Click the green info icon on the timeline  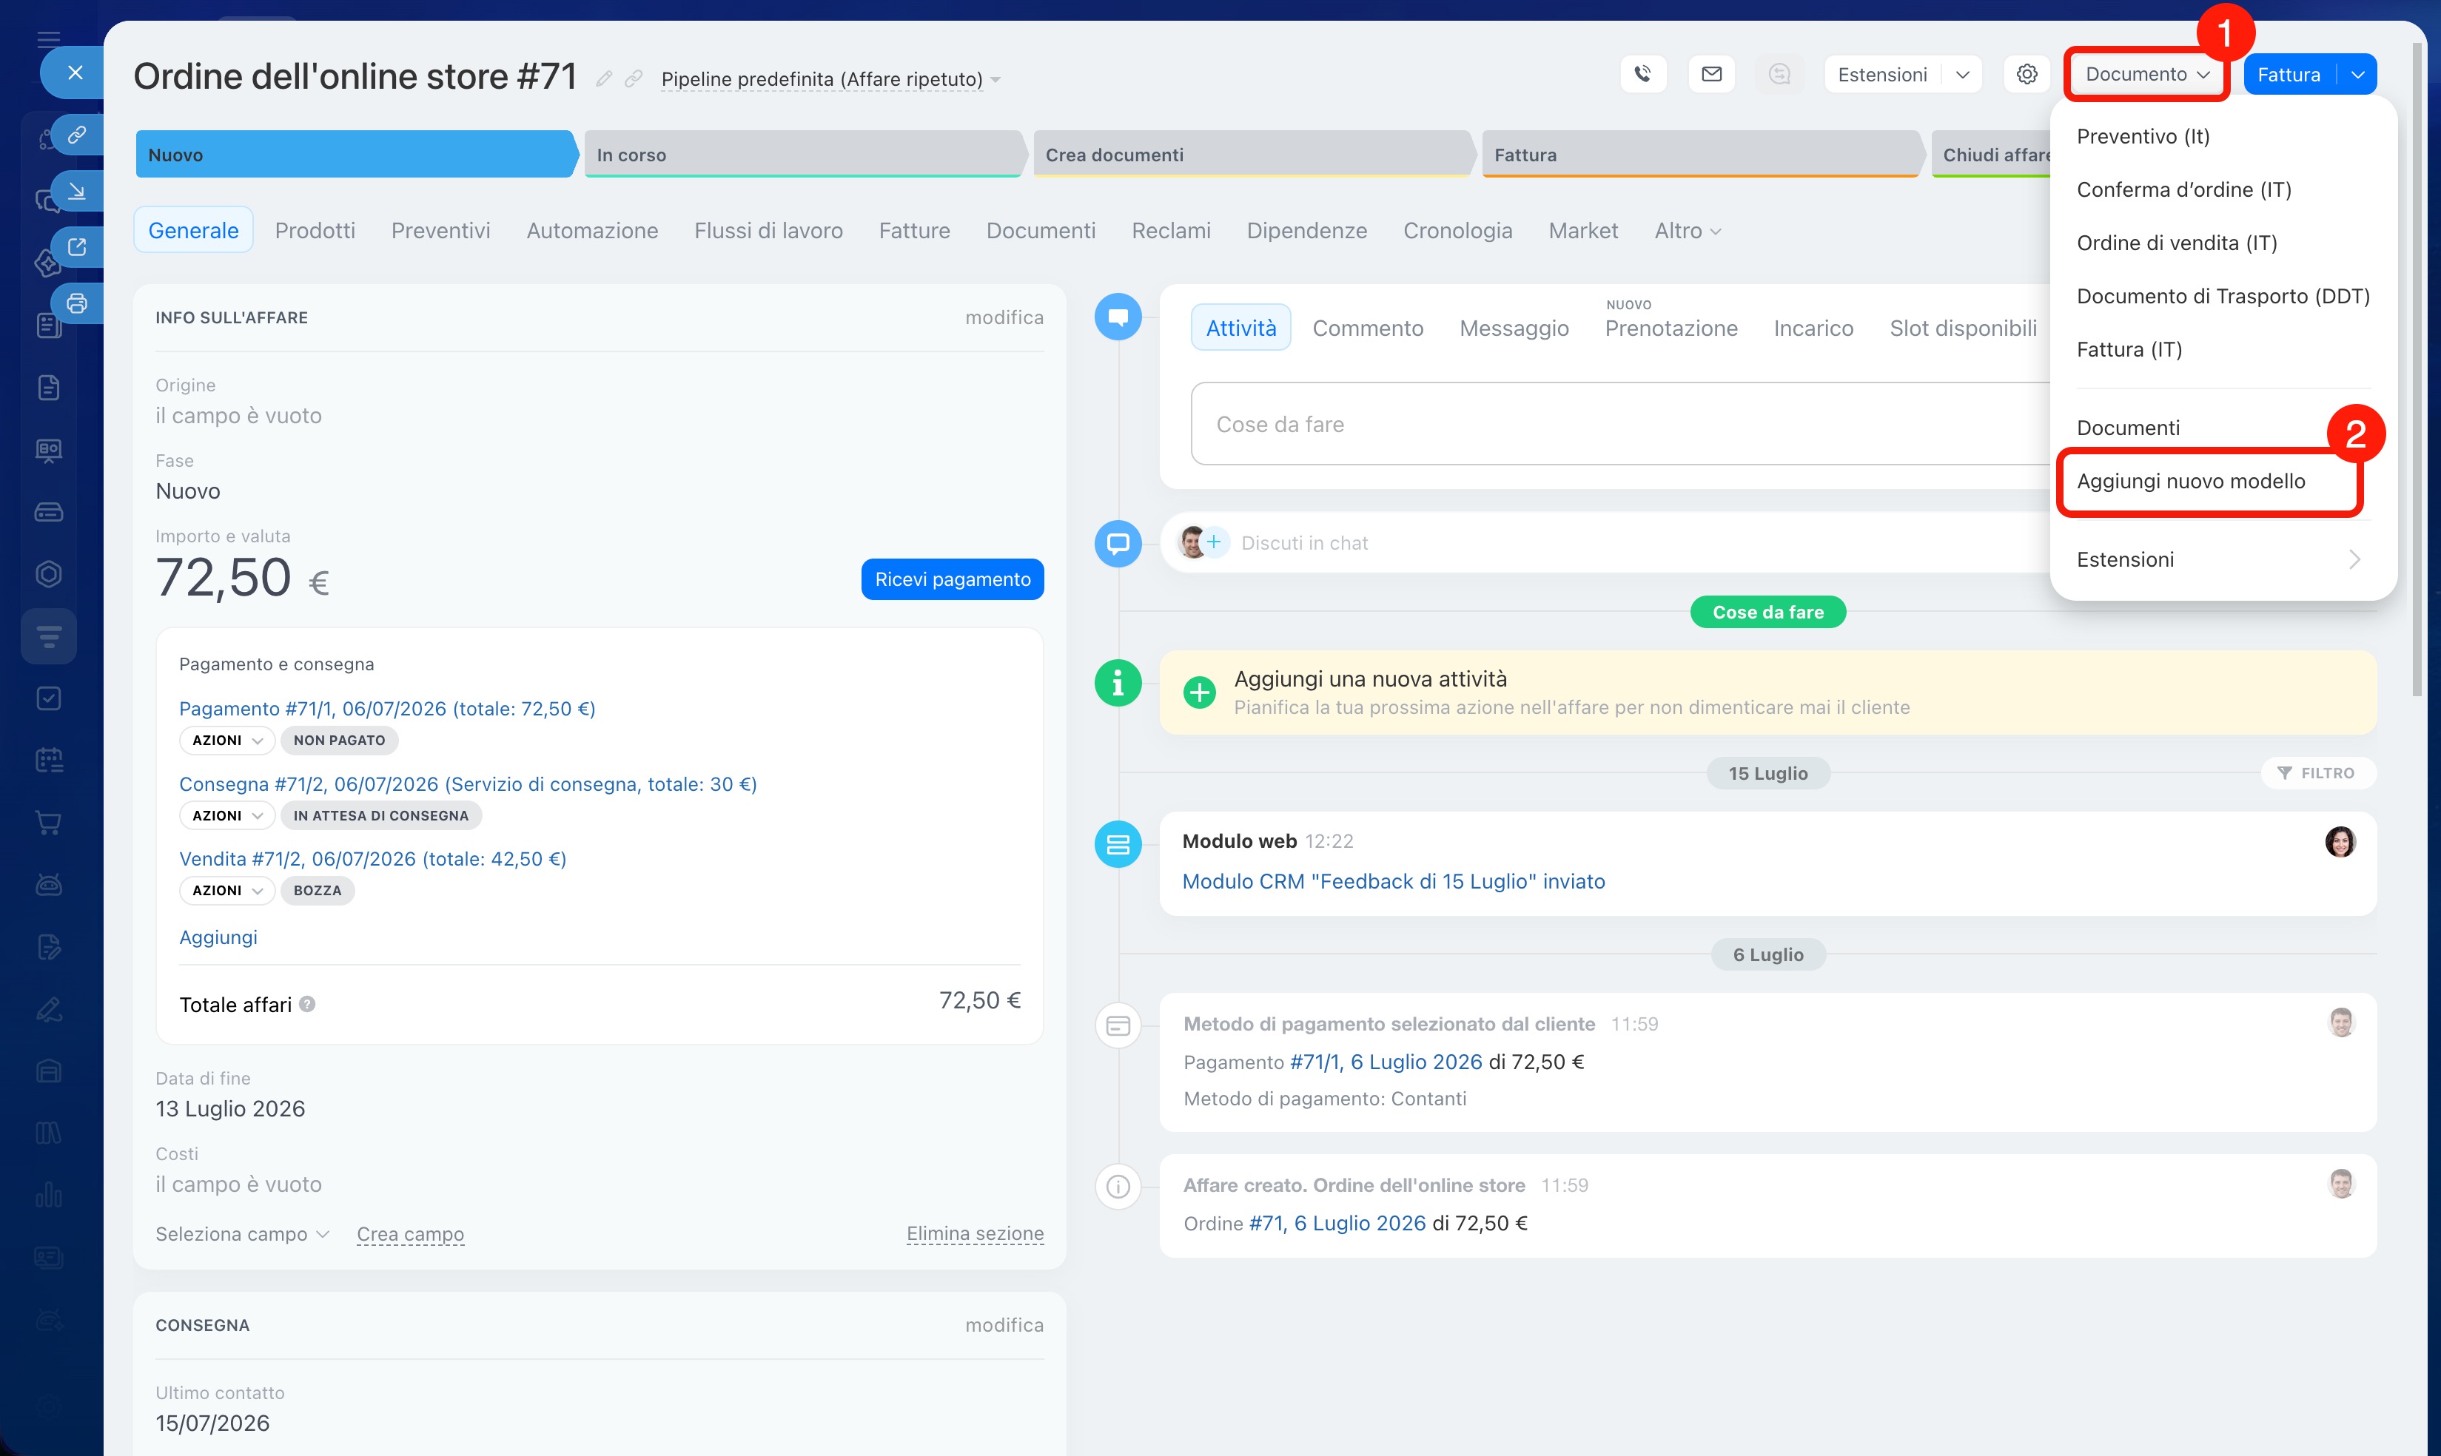[x=1118, y=683]
